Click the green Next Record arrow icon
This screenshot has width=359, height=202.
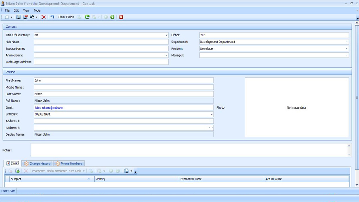point(112,17)
